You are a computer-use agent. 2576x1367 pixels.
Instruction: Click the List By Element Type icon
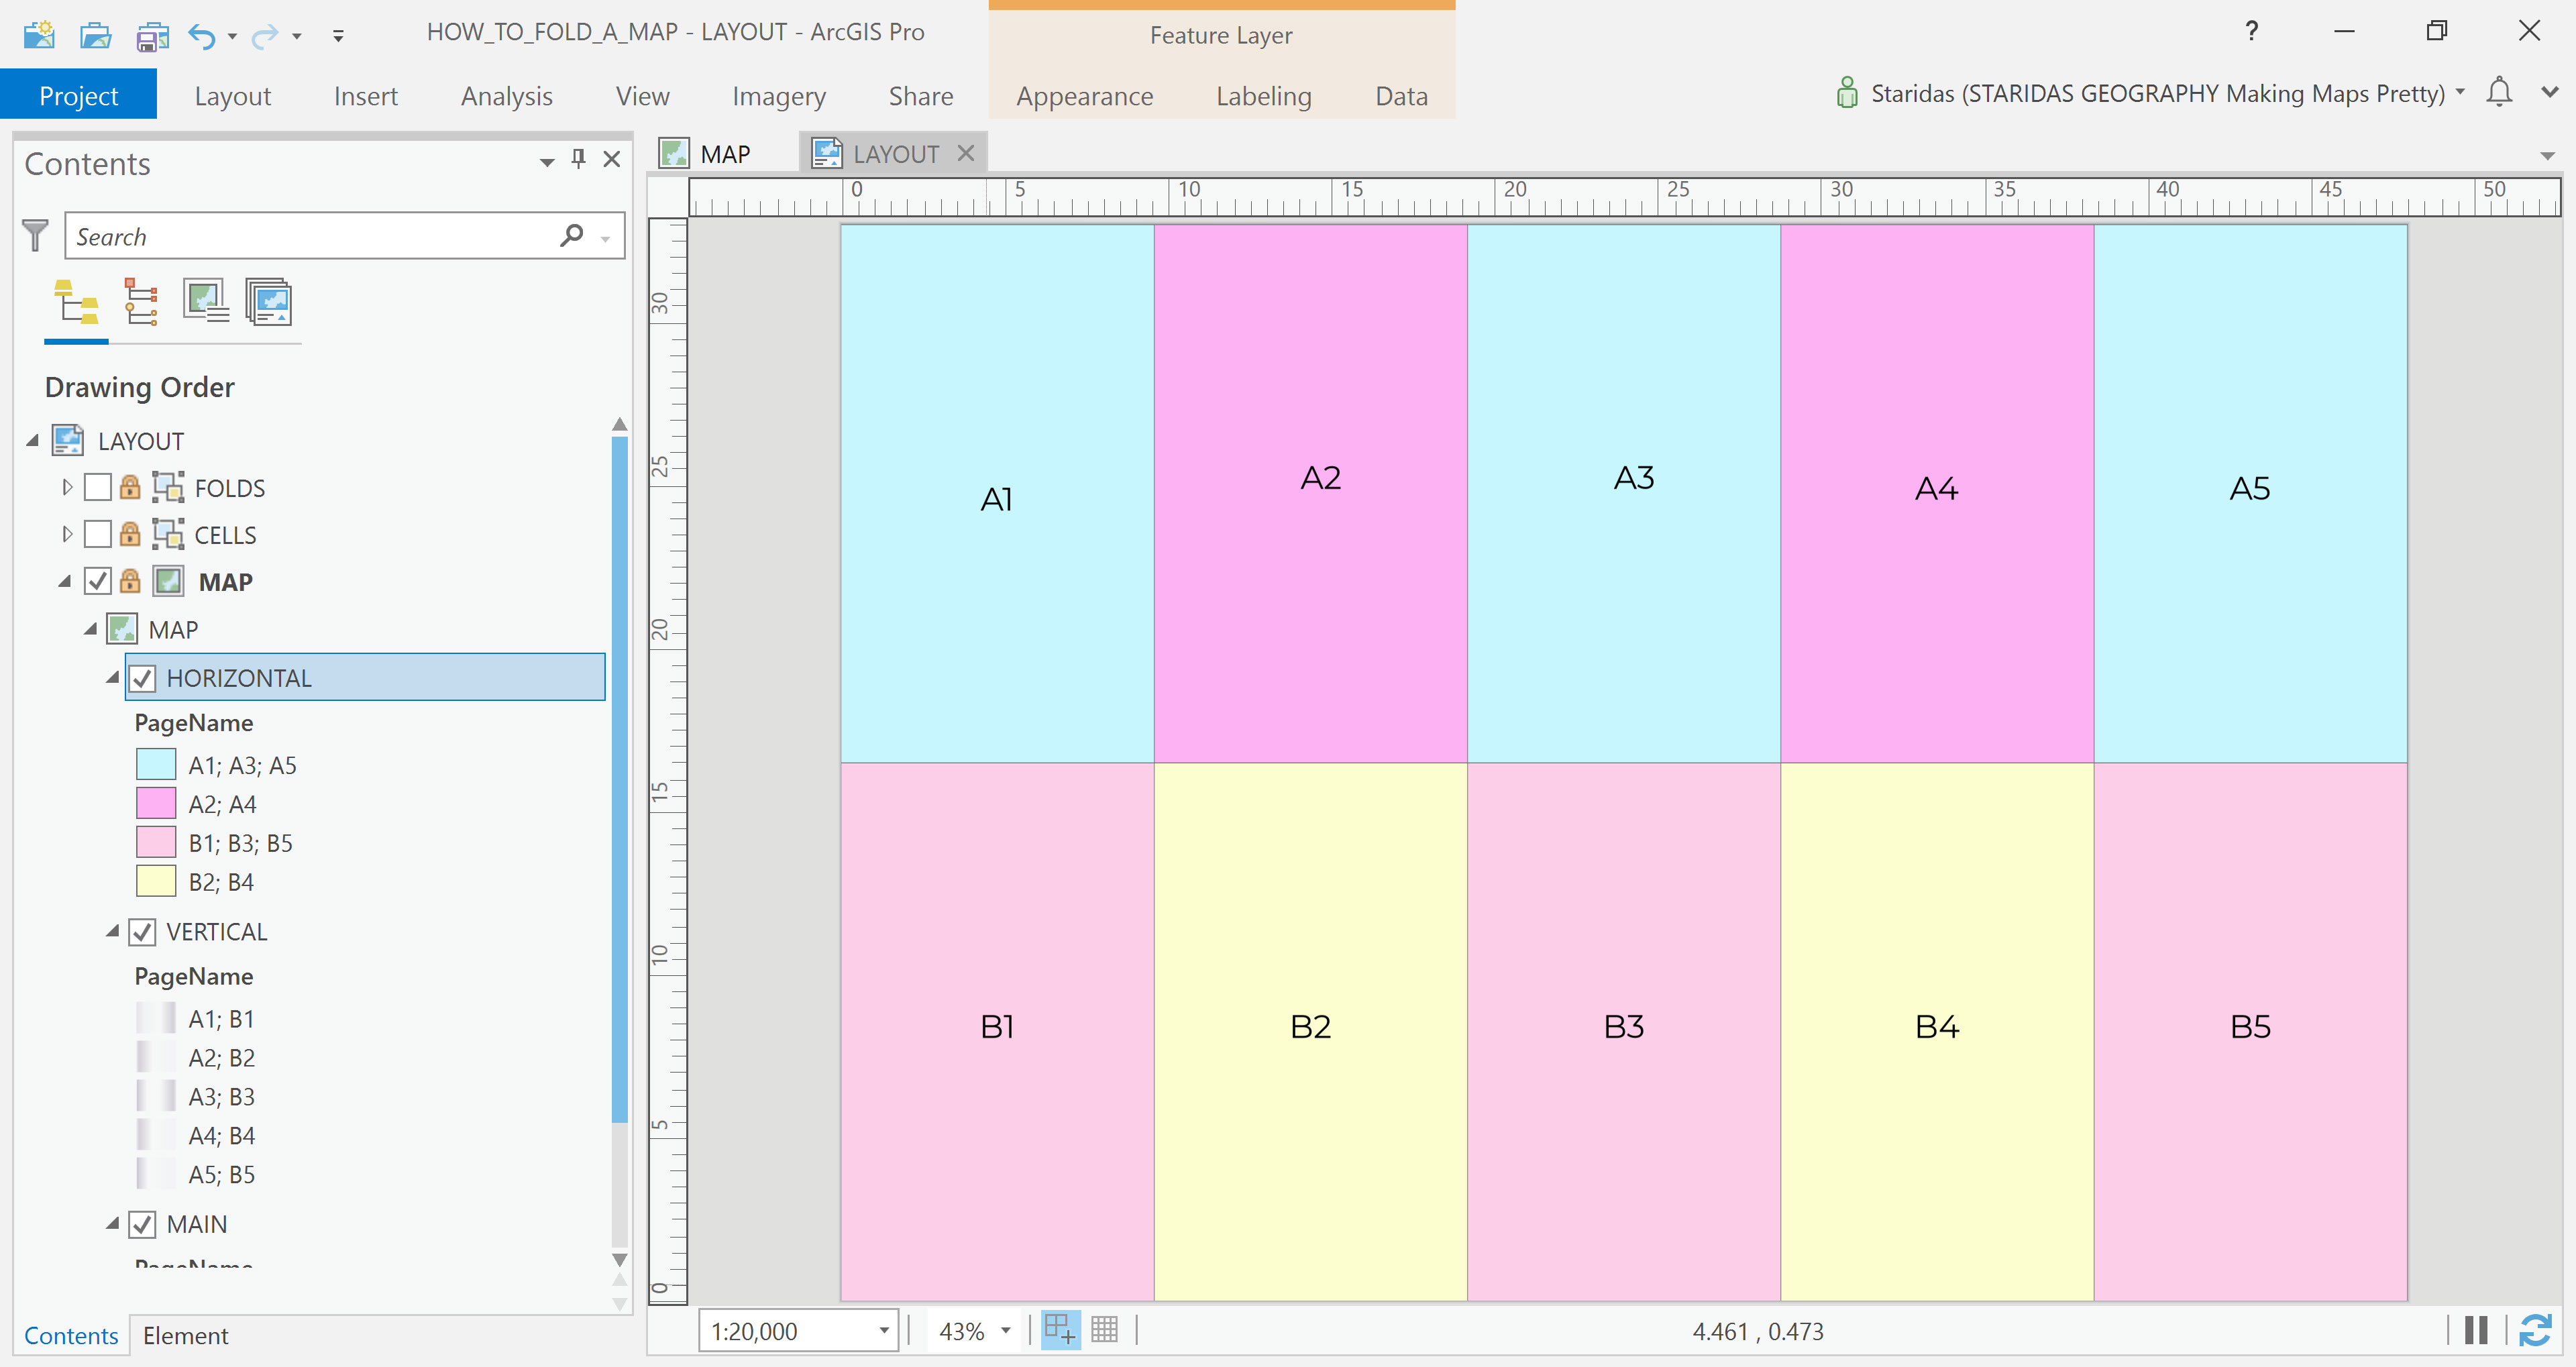point(140,302)
